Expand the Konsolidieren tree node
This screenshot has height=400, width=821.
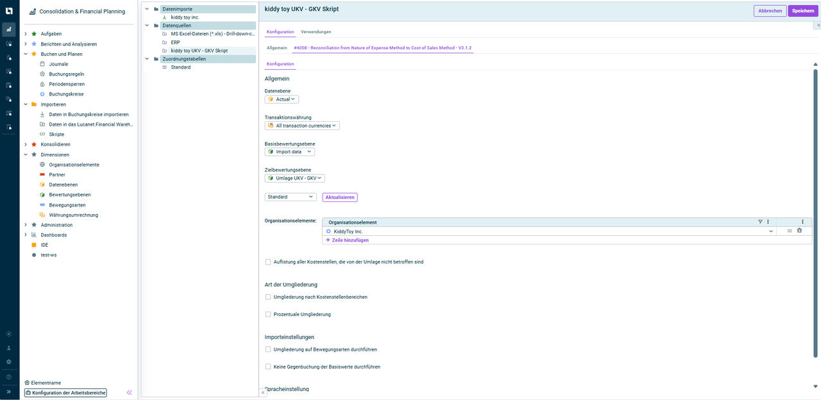26,144
